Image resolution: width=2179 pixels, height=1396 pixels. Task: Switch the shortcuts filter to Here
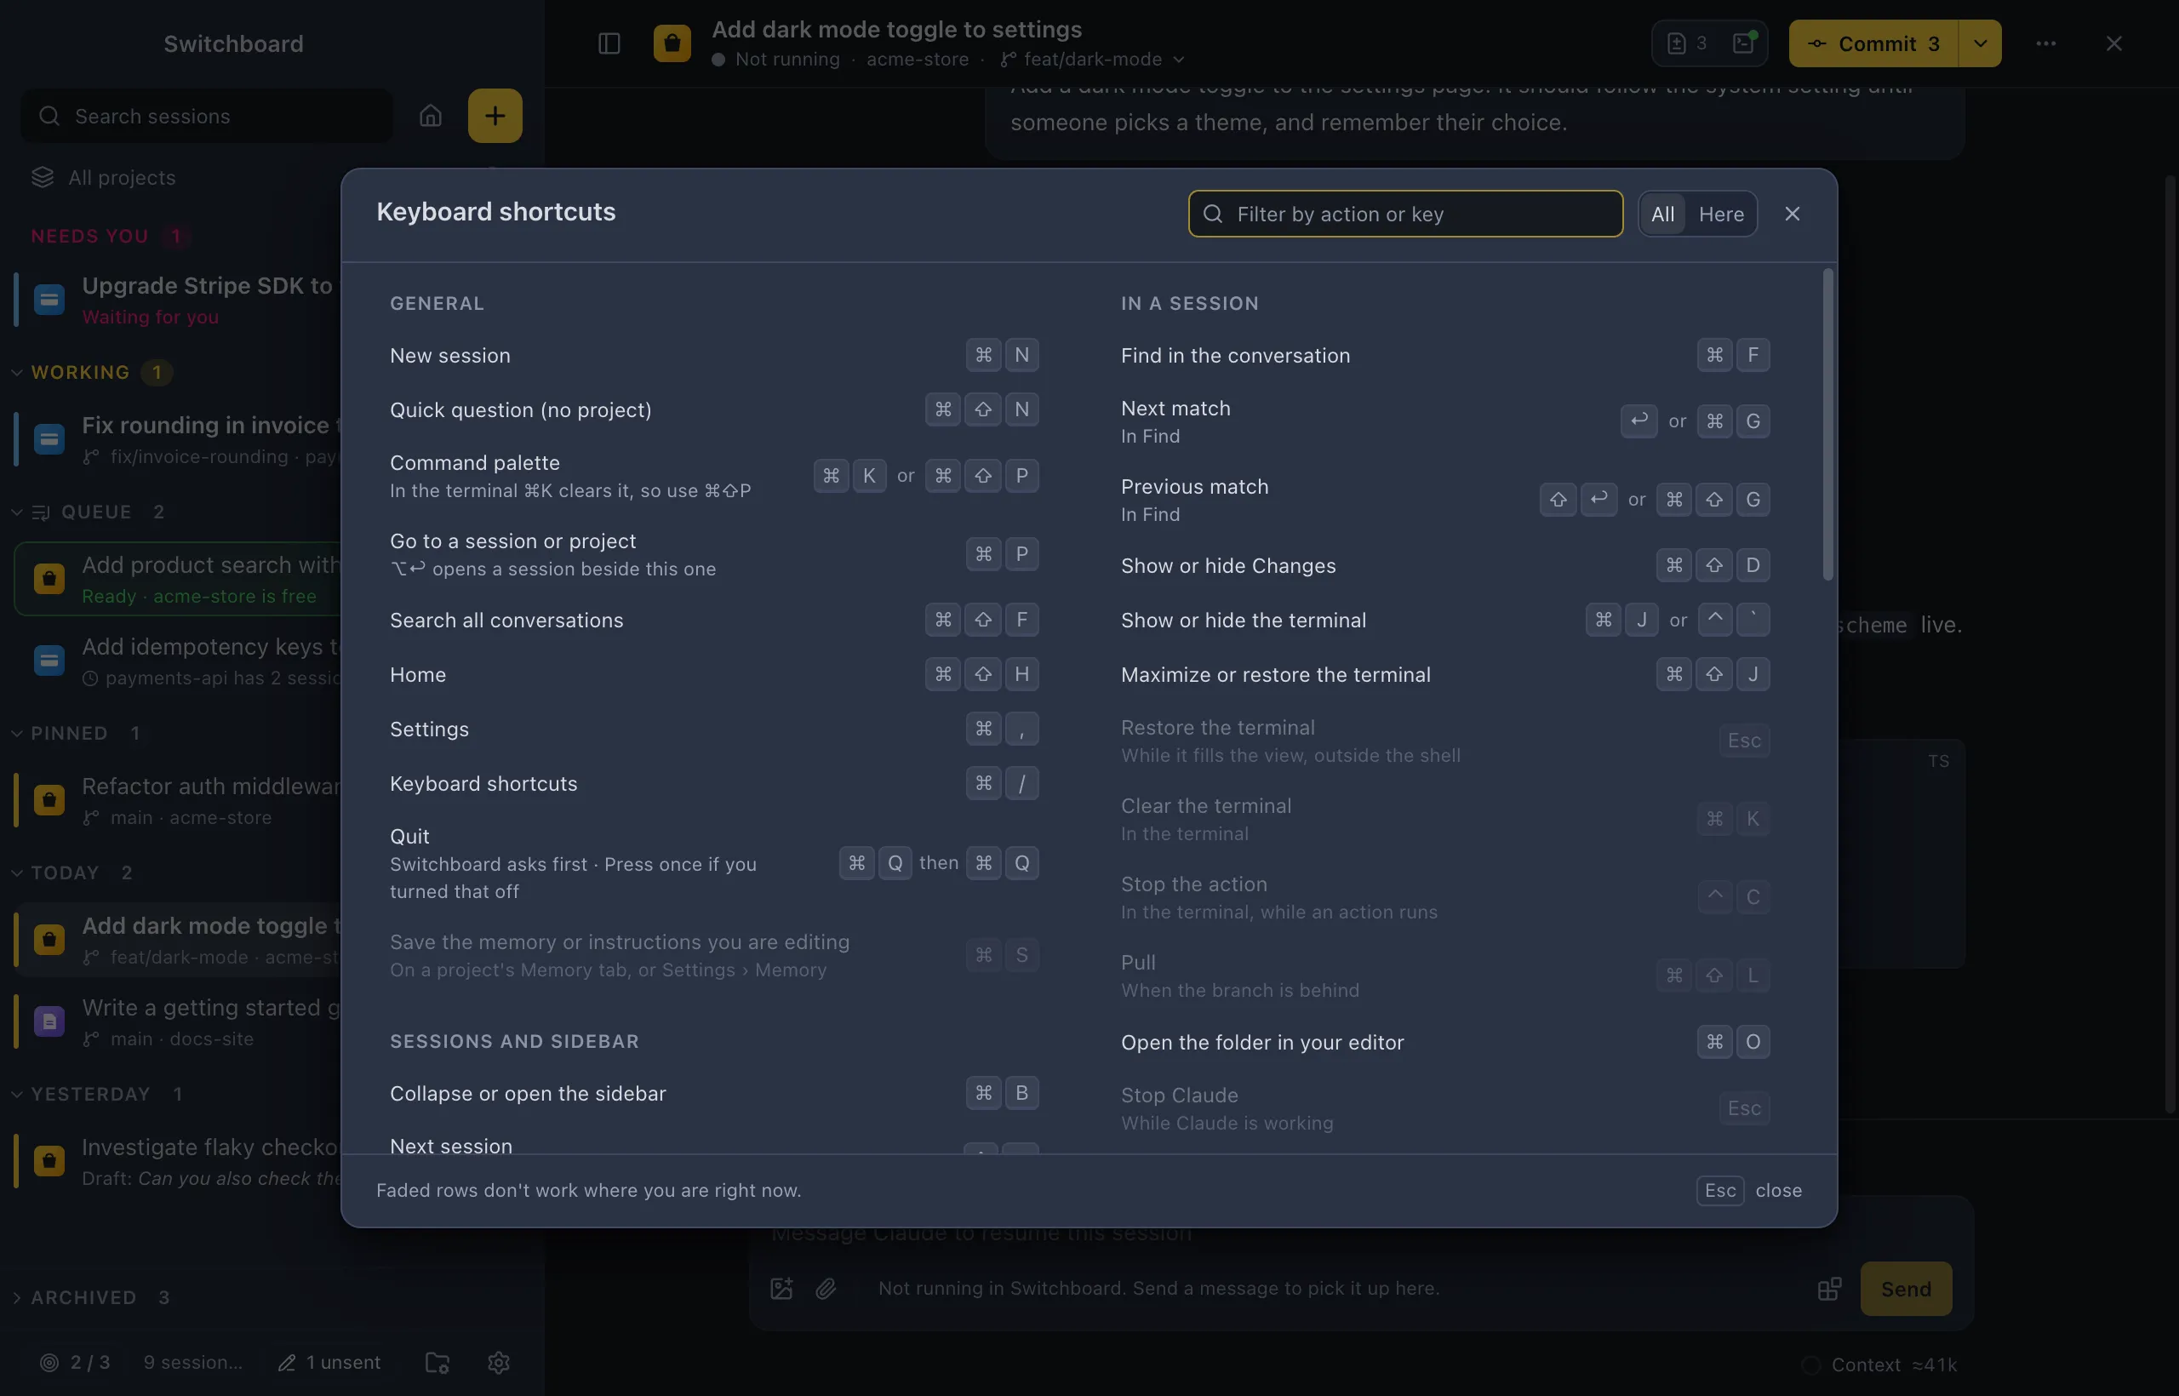(1720, 214)
